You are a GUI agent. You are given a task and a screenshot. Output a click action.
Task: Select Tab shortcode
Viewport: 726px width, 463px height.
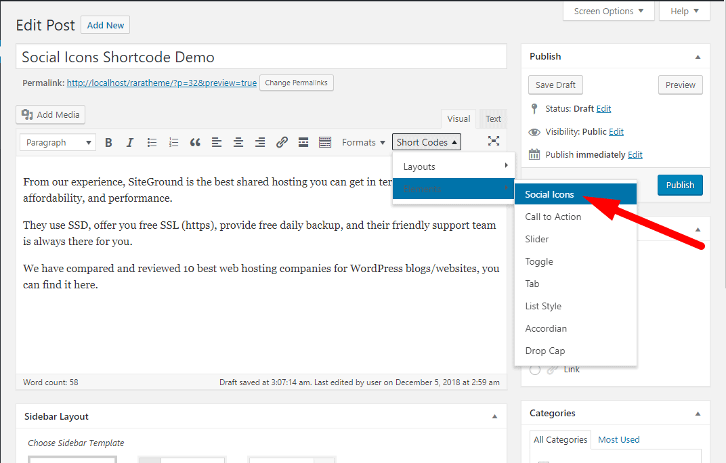tap(576, 284)
